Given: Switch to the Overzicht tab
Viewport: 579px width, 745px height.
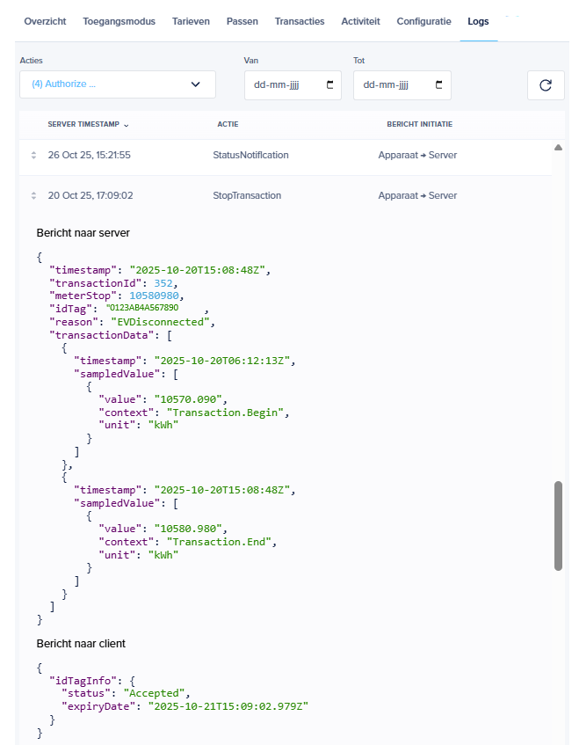Looking at the screenshot, I should click(45, 21).
